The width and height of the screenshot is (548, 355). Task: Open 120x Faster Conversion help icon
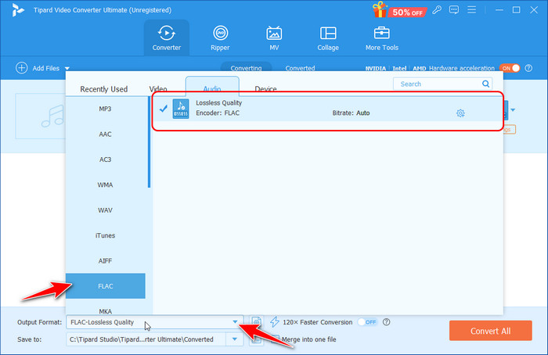(386, 322)
